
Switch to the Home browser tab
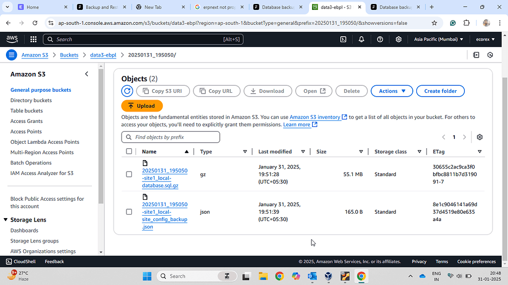pos(43,7)
